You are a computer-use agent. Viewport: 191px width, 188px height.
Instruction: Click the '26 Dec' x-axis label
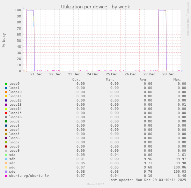(x=131, y=74)
